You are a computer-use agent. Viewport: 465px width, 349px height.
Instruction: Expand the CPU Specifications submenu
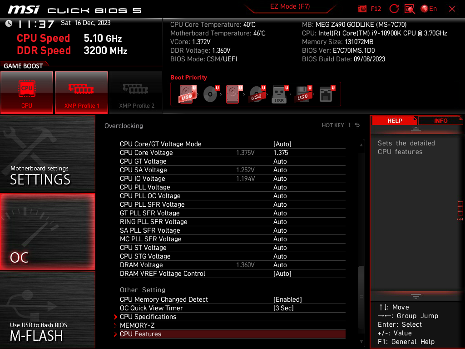point(232,317)
